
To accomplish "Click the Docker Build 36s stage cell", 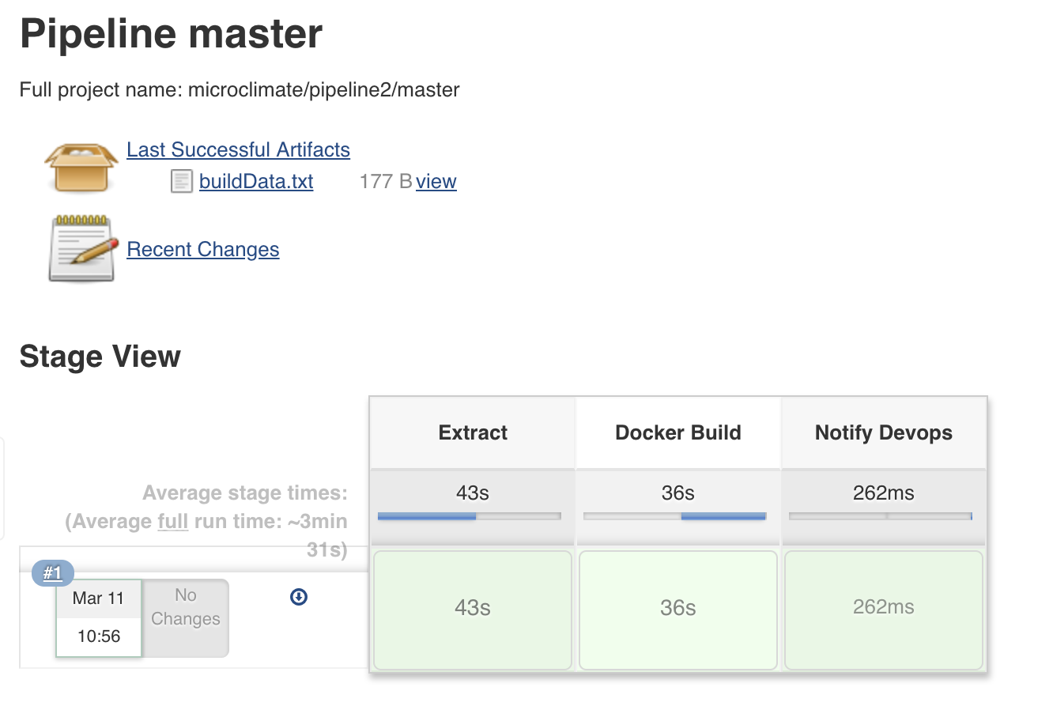I will tap(678, 609).
